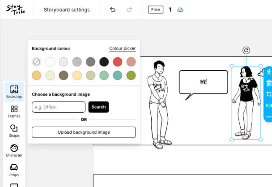272x187 pixels.
Task: Select the light yellow swatch
Action: (77, 75)
